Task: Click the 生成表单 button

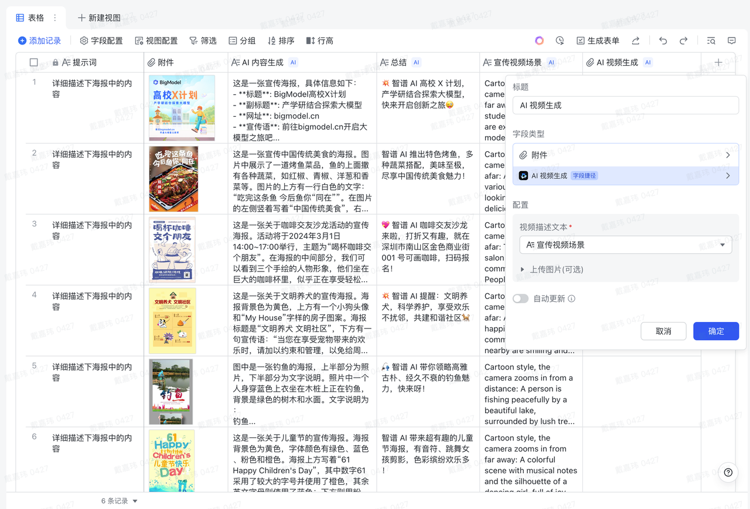Action: click(x=598, y=40)
